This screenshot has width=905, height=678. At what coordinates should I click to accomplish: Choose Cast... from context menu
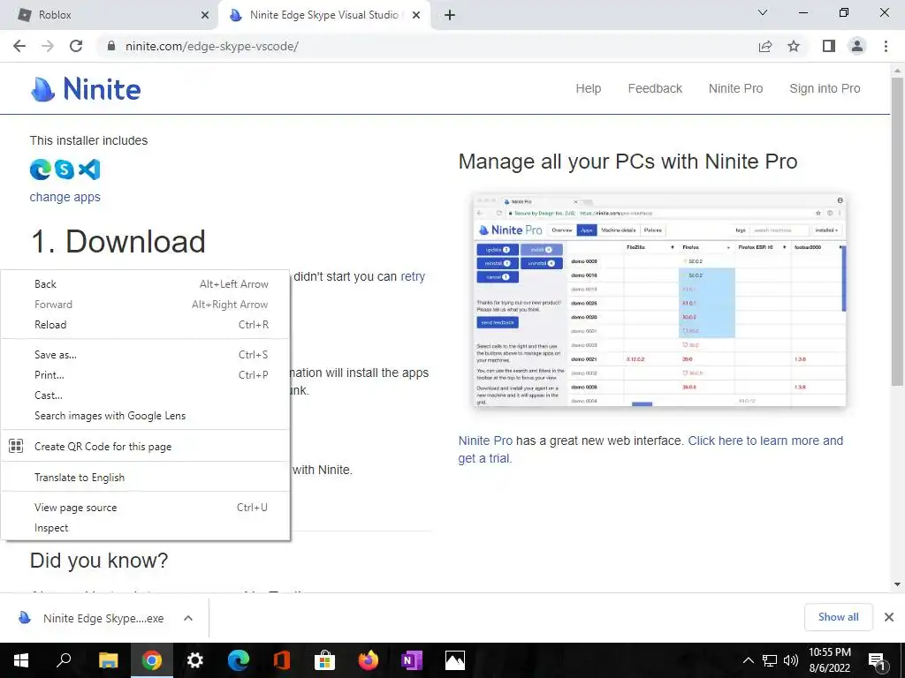click(146, 395)
